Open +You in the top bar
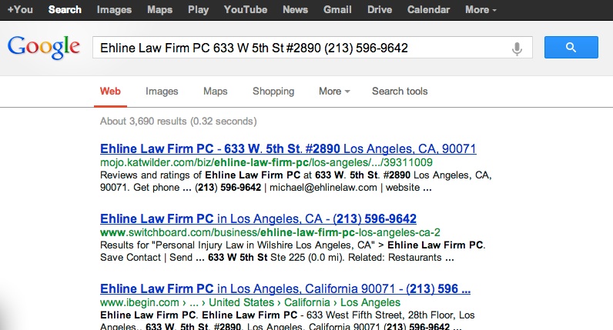The height and width of the screenshot is (330, 613). click(x=20, y=10)
